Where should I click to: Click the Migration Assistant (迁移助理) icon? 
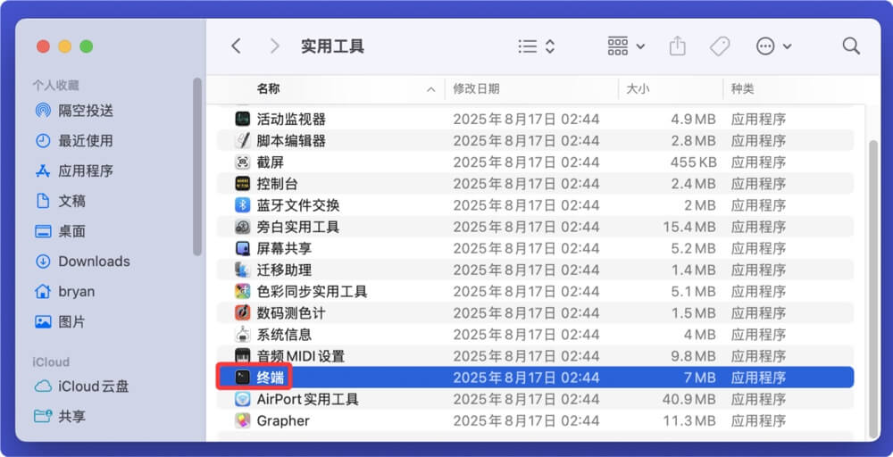pos(243,270)
